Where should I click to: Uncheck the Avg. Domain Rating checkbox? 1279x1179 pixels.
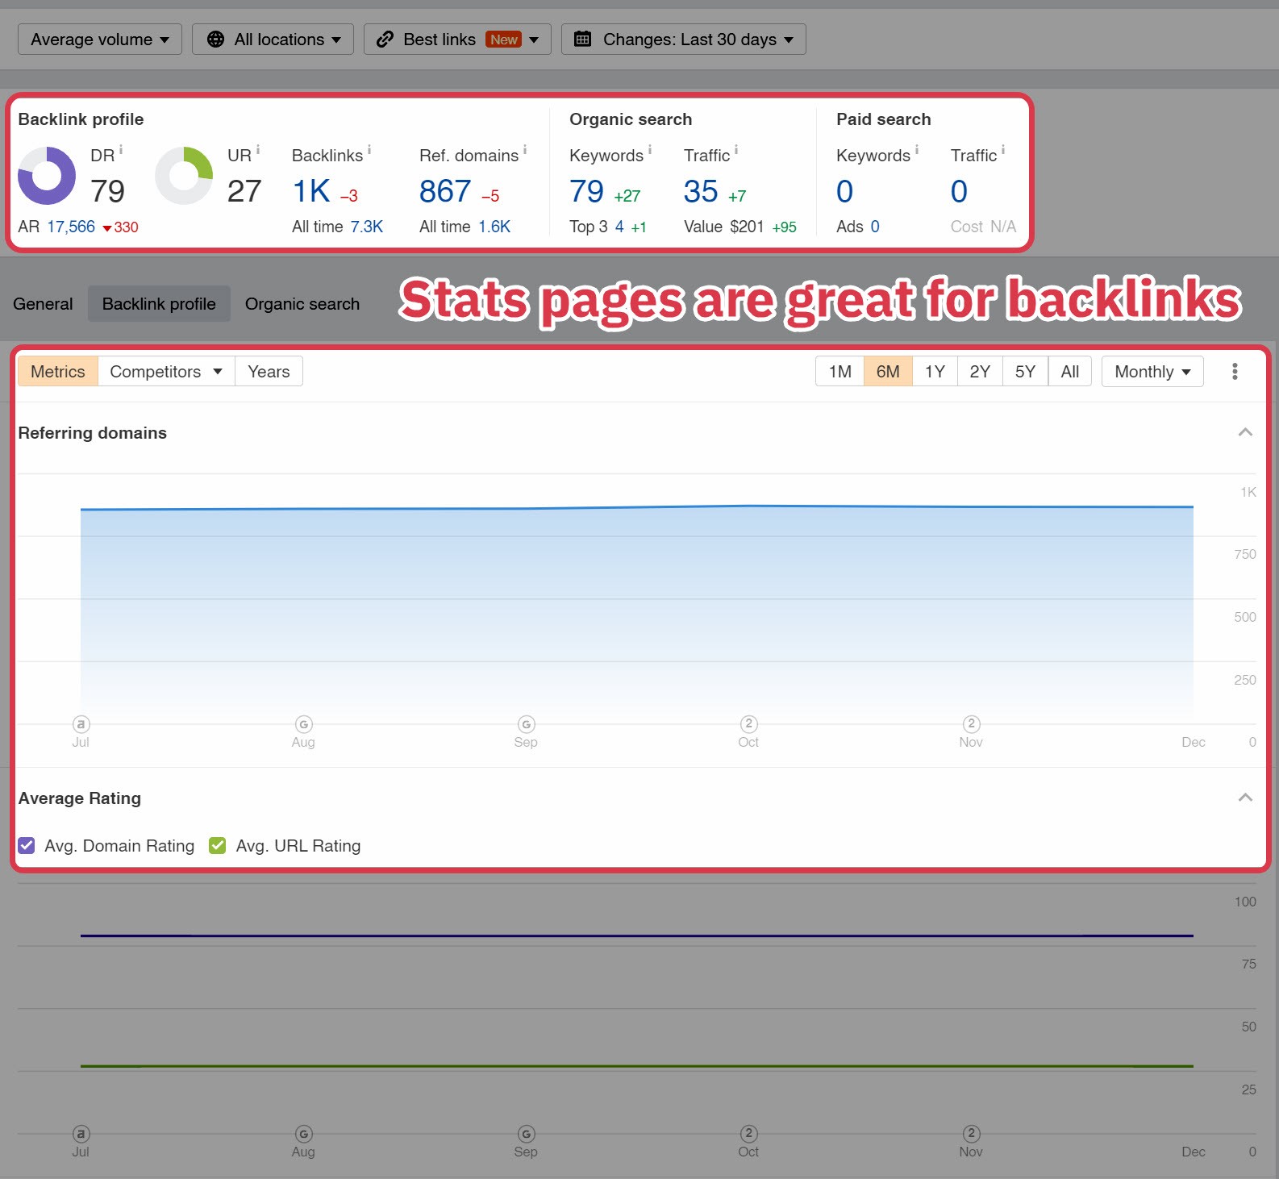pyautogui.click(x=27, y=846)
